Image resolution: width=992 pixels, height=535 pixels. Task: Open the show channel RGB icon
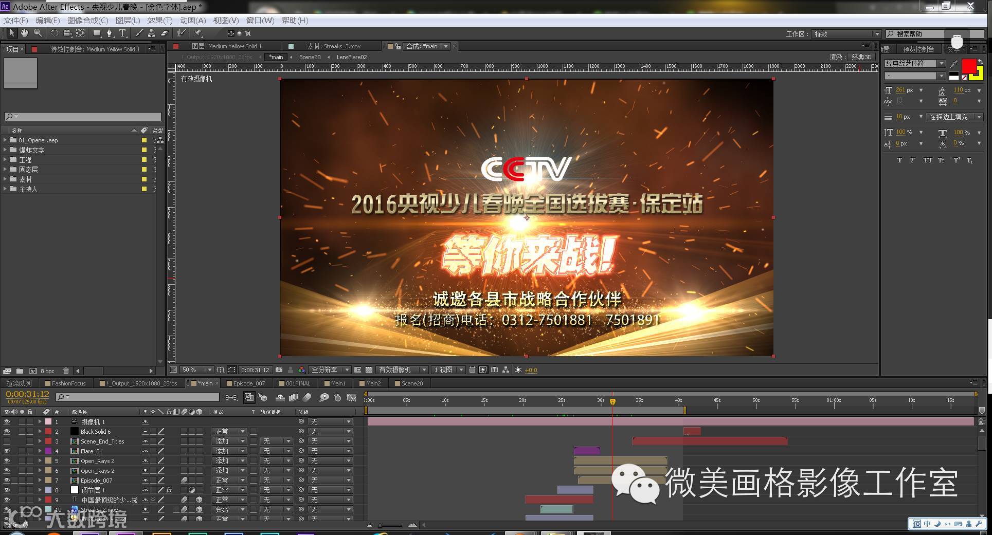click(x=301, y=370)
